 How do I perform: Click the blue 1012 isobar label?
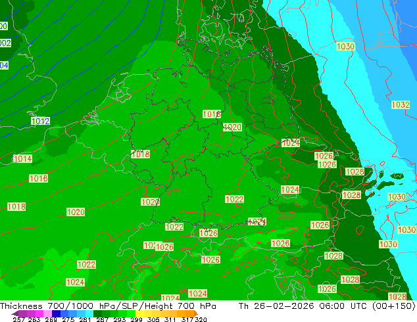40,121
